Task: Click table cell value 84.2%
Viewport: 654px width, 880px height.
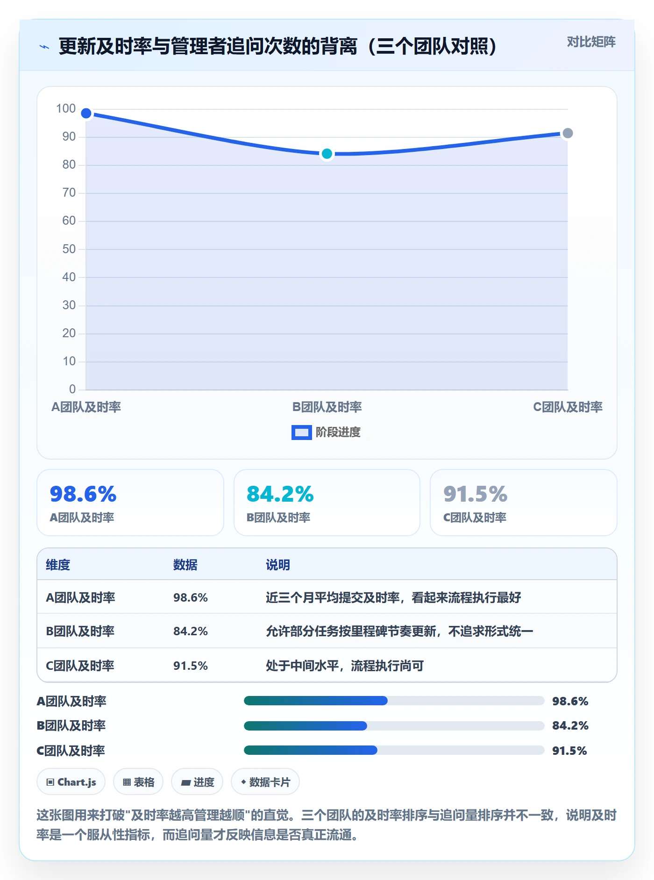Action: tap(191, 631)
